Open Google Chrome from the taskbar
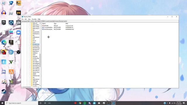The height and width of the screenshot is (105, 187). coord(80,103)
